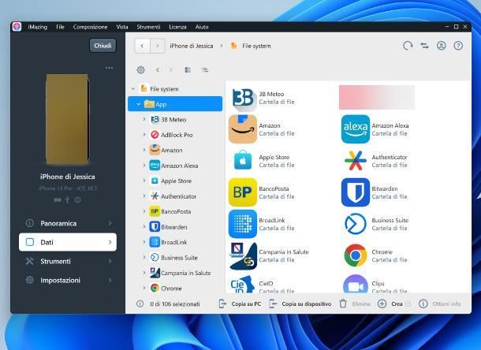Open the Strumenti menu in menu bar

[x=148, y=27]
